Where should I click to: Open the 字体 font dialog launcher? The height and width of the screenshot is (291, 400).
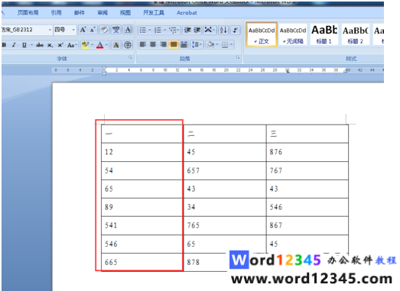click(x=131, y=58)
